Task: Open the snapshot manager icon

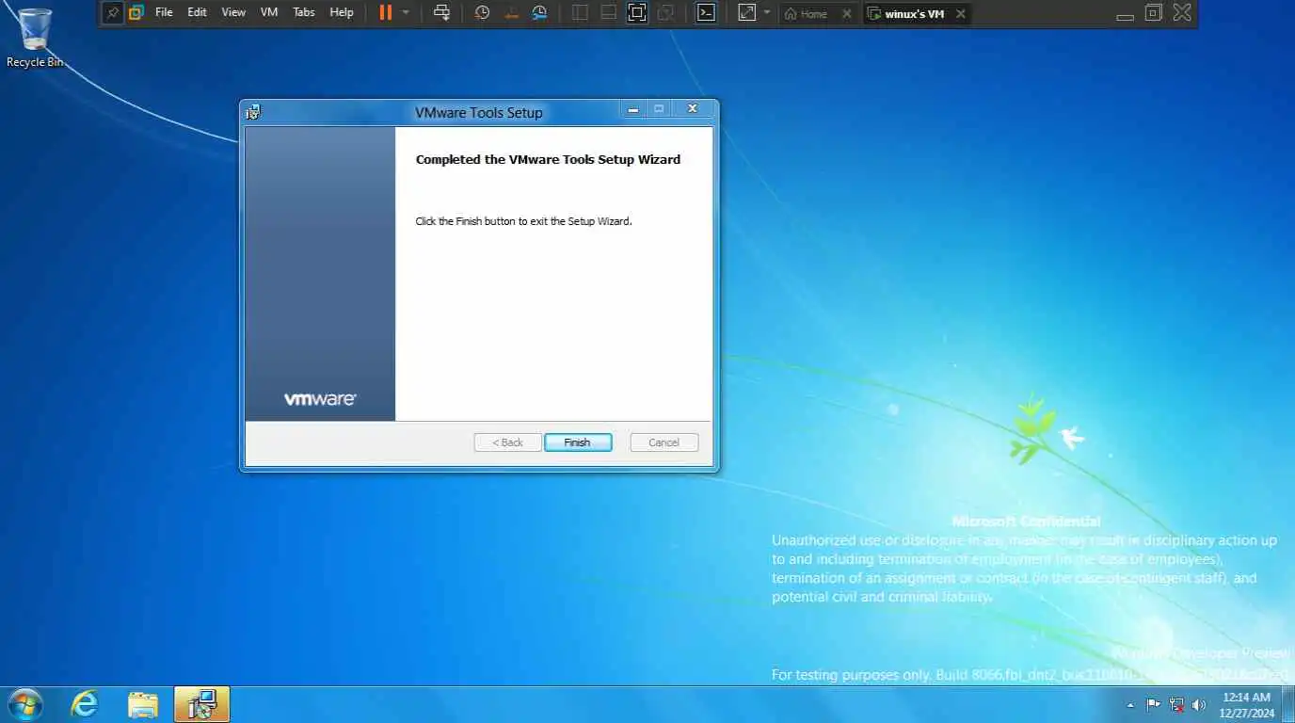Action: [x=539, y=13]
